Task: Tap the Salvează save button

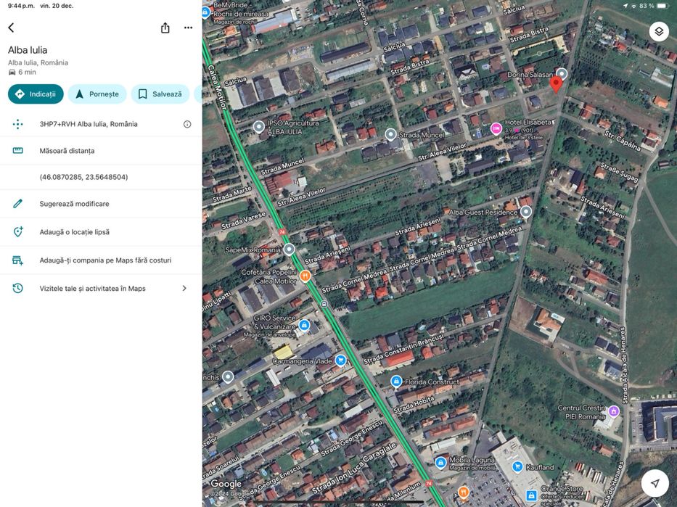Action: coord(160,94)
